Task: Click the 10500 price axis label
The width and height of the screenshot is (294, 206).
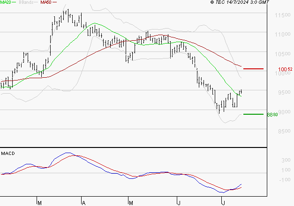Action: 283,54
